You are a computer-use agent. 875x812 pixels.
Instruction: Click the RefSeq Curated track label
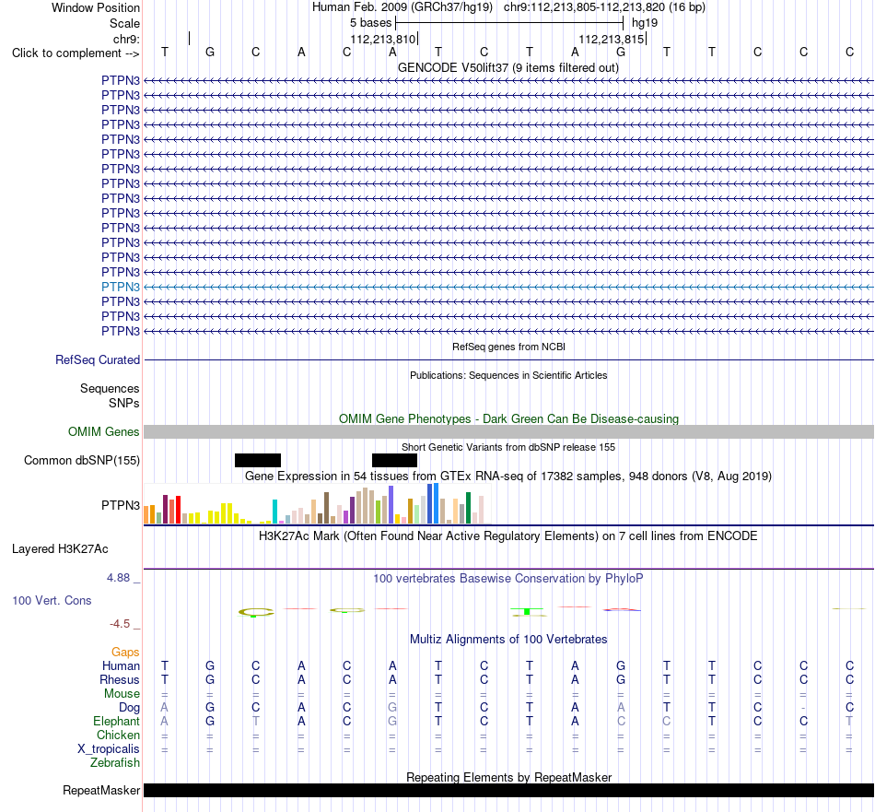[98, 360]
